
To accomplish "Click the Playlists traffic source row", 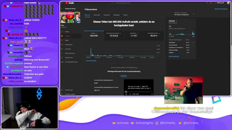I will [x=182, y=53].
